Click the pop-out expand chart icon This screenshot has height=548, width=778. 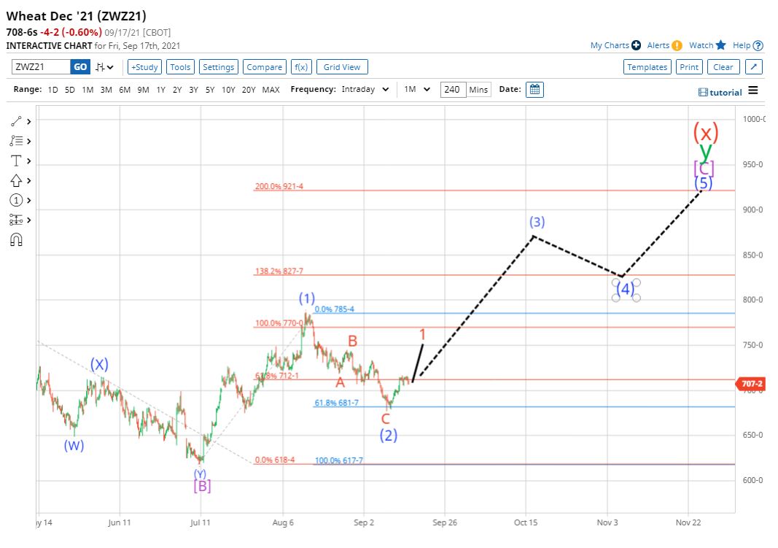pyautogui.click(x=753, y=67)
